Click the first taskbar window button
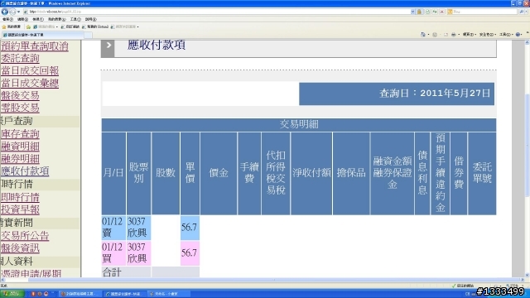Screen dimensions: 530x298 (79, 294)
